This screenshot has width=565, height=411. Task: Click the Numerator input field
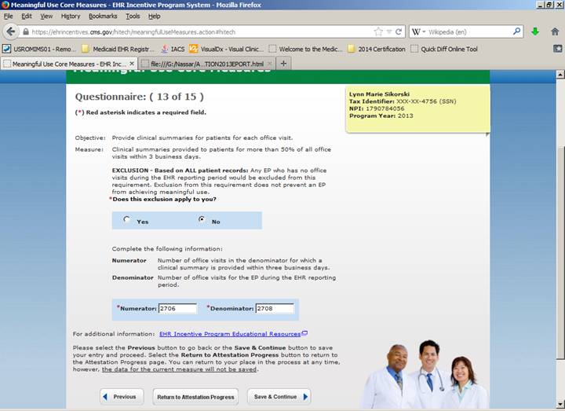[177, 309]
